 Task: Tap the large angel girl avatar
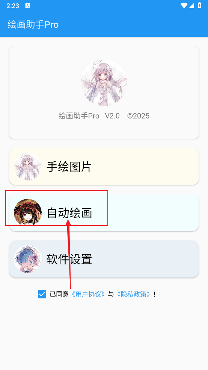104,83
